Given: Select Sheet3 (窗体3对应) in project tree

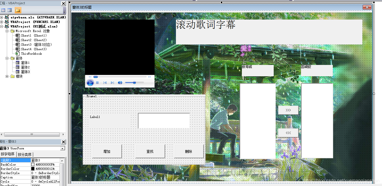Looking at the screenshot, I should [x=36, y=45].
